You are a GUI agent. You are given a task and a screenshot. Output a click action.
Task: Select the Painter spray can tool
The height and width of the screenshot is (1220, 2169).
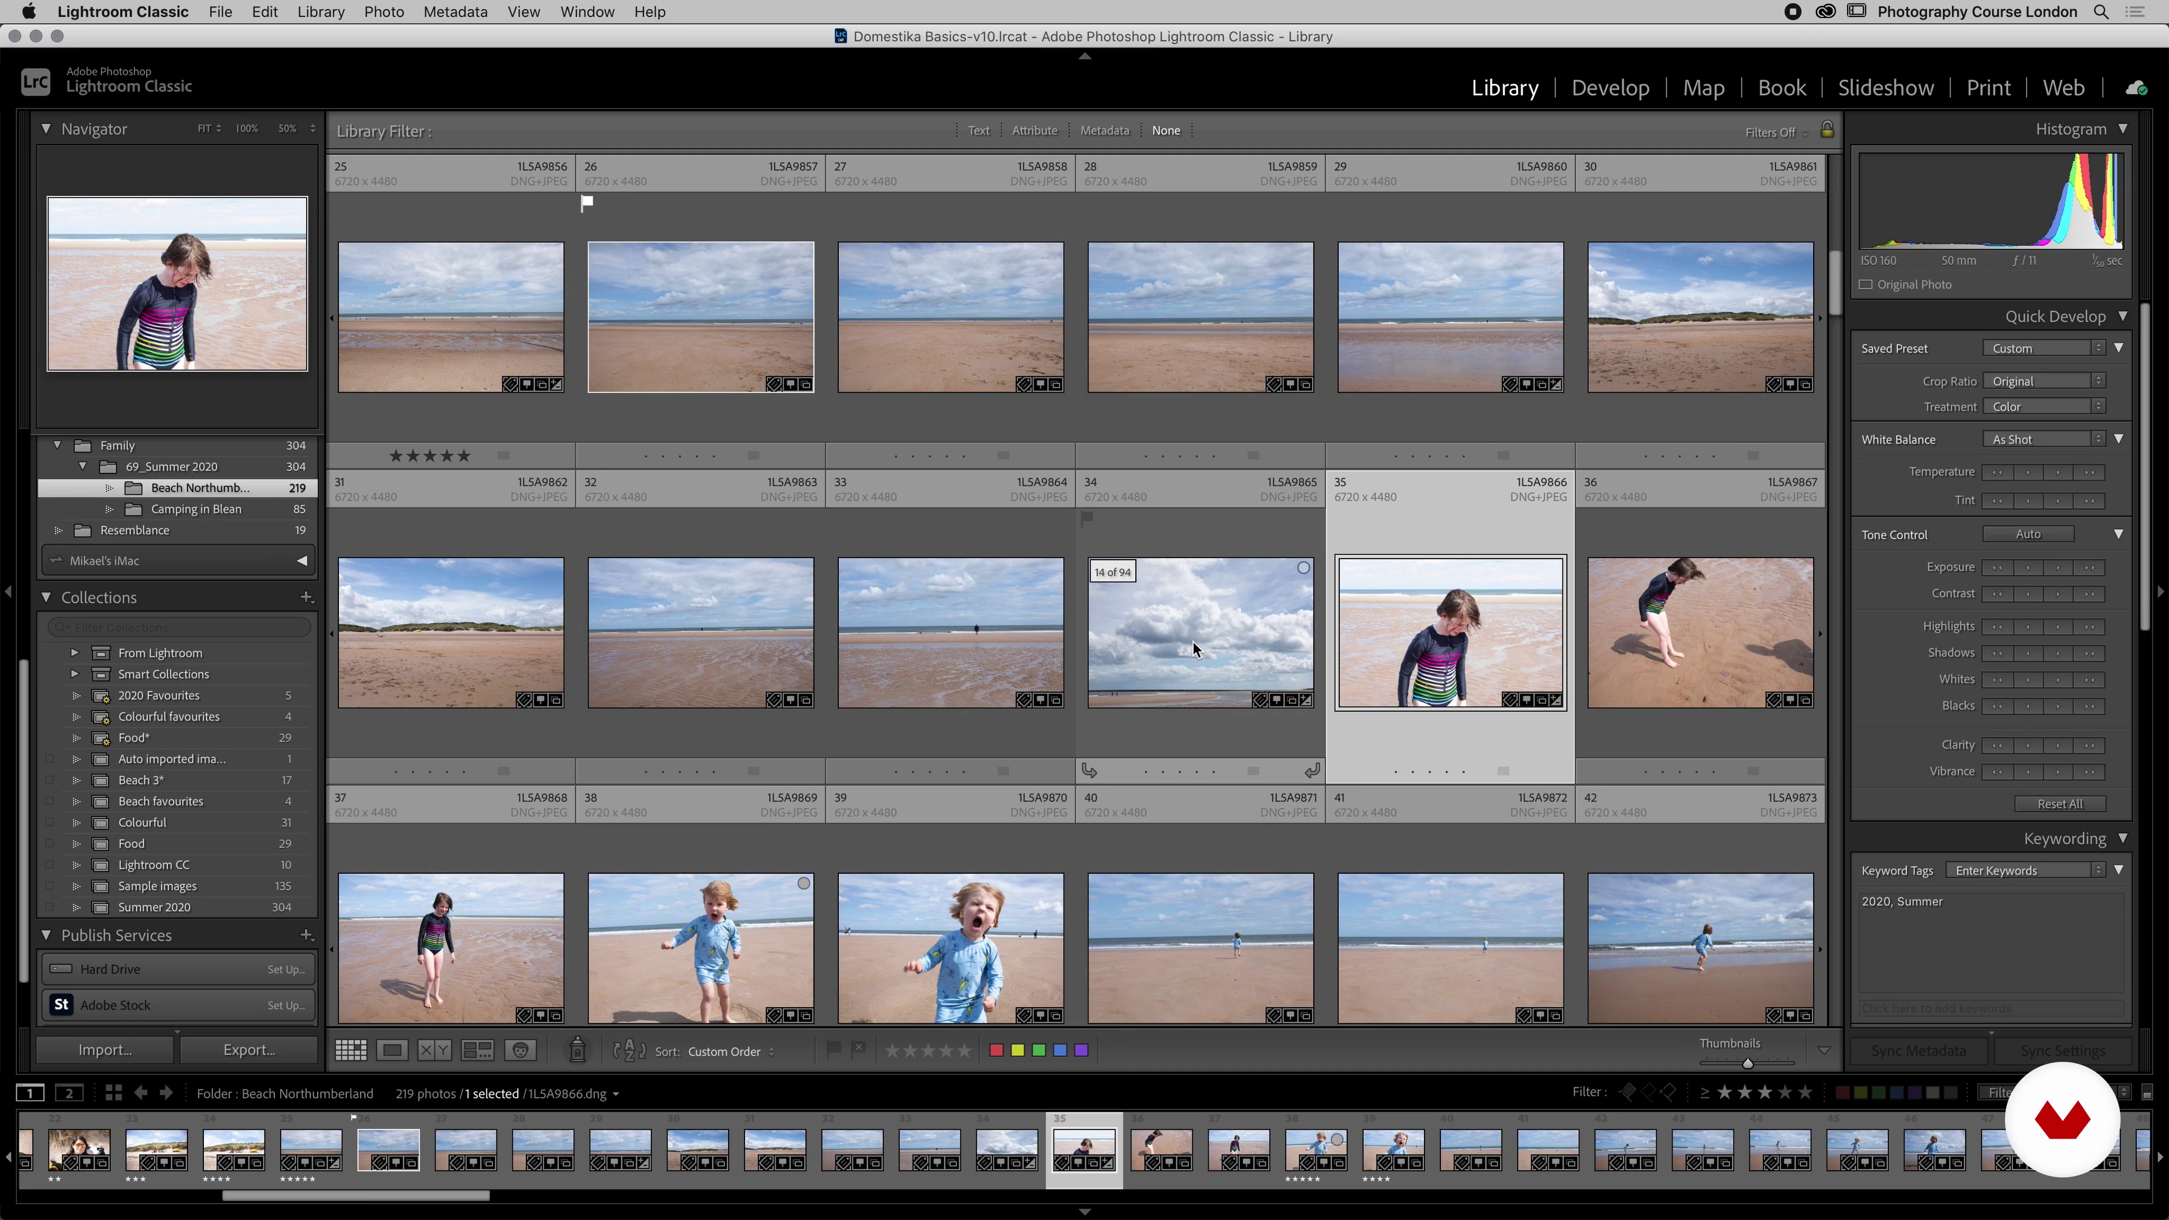578,1049
